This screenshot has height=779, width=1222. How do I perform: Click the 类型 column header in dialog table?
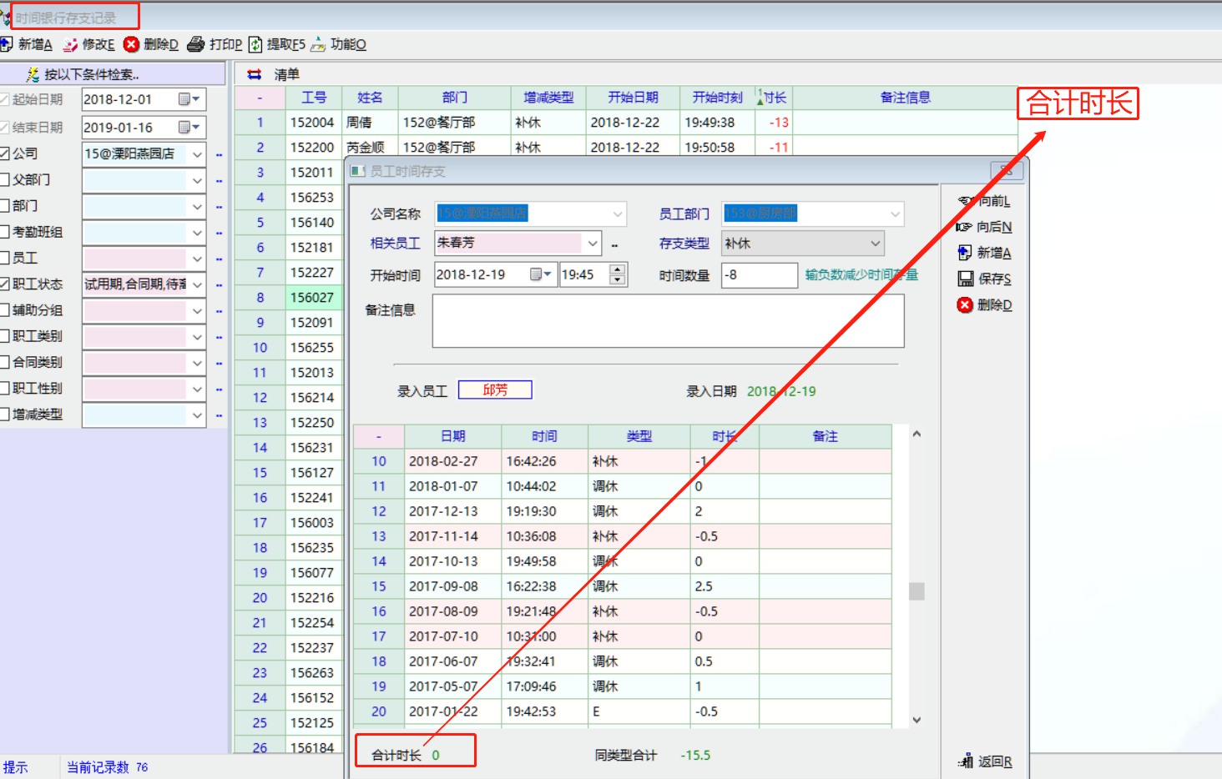click(x=639, y=436)
